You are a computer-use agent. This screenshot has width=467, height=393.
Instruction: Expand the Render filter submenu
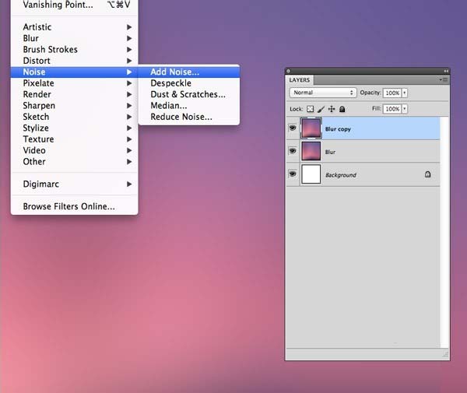[75, 94]
